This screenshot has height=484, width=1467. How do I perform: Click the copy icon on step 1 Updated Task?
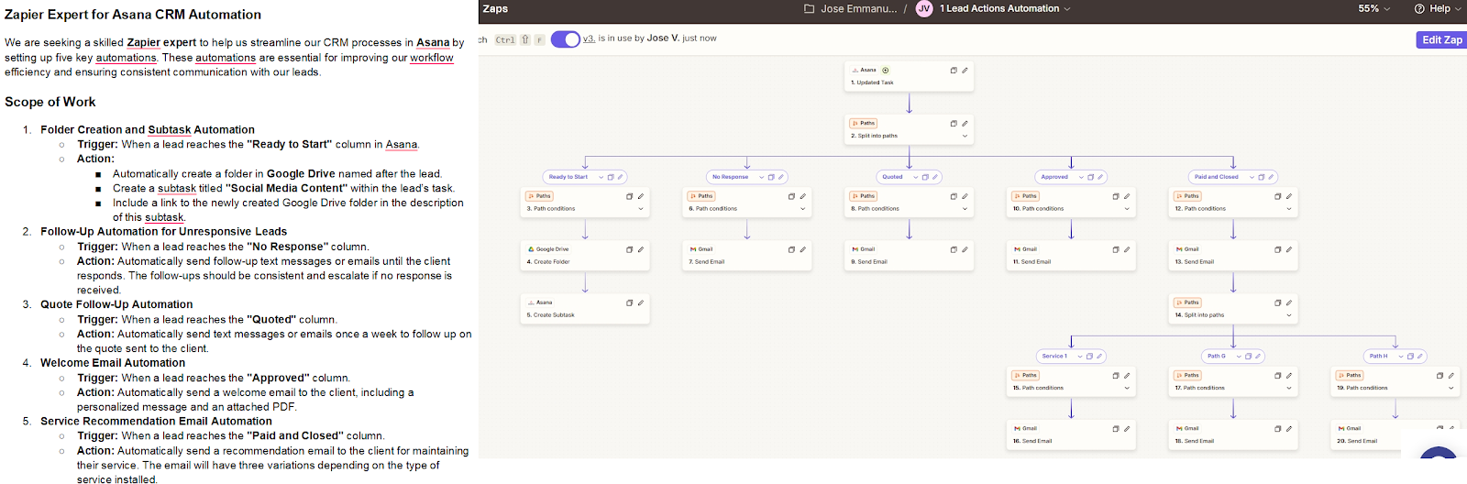pyautogui.click(x=954, y=70)
